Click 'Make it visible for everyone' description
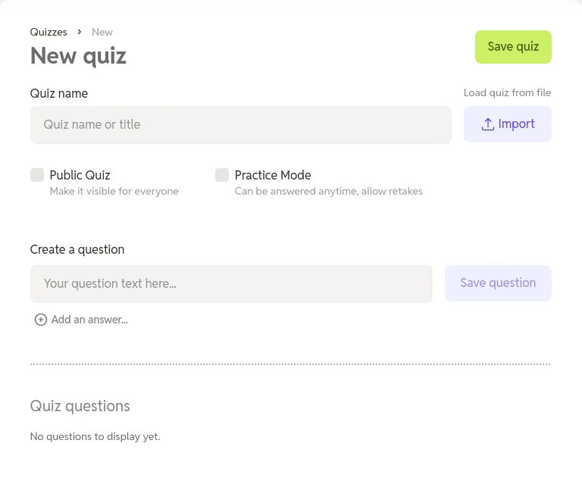Image resolution: width=582 pixels, height=487 pixels. [114, 192]
